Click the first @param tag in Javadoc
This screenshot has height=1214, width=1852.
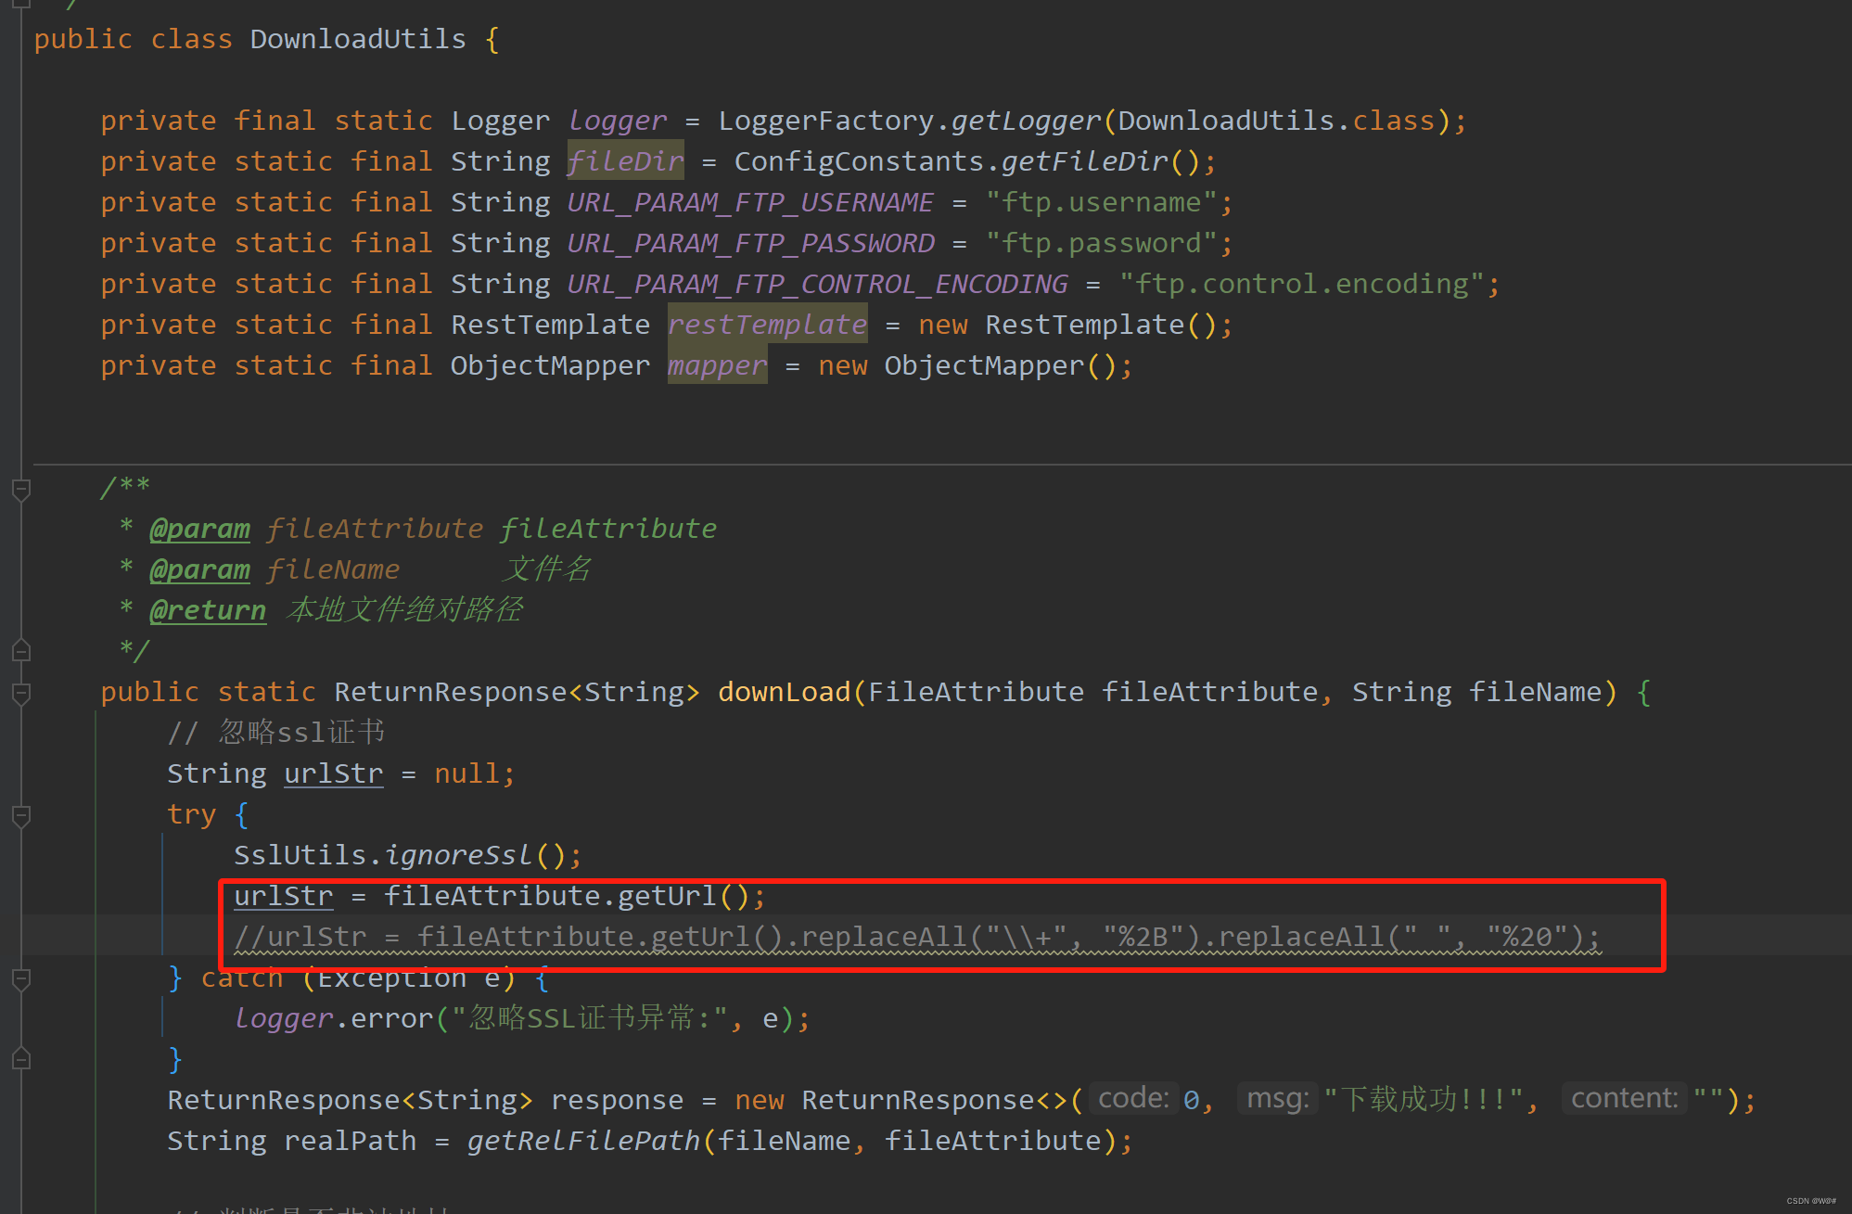click(x=199, y=529)
